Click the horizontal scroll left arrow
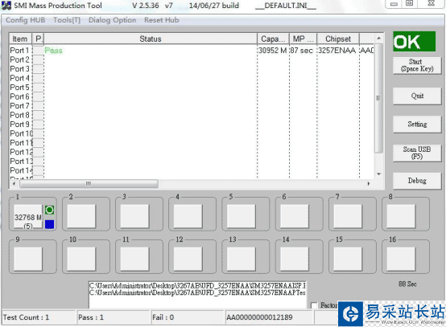The image size is (446, 327). (x=14, y=184)
